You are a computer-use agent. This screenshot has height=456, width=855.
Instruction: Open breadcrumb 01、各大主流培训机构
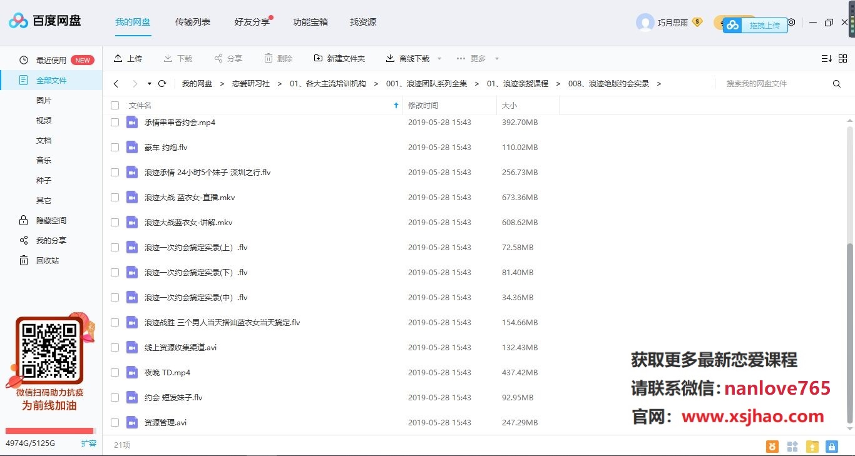[x=327, y=84]
